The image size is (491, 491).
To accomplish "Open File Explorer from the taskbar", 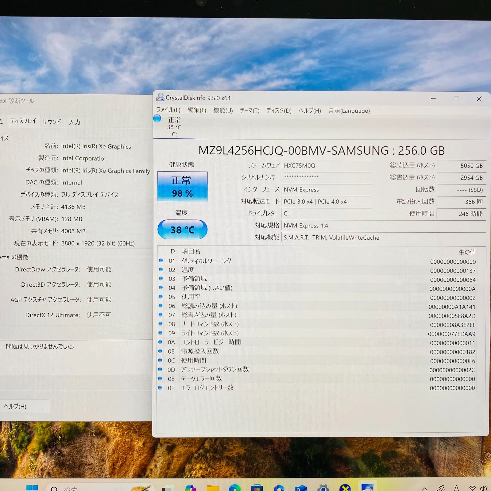I will [x=212, y=488].
